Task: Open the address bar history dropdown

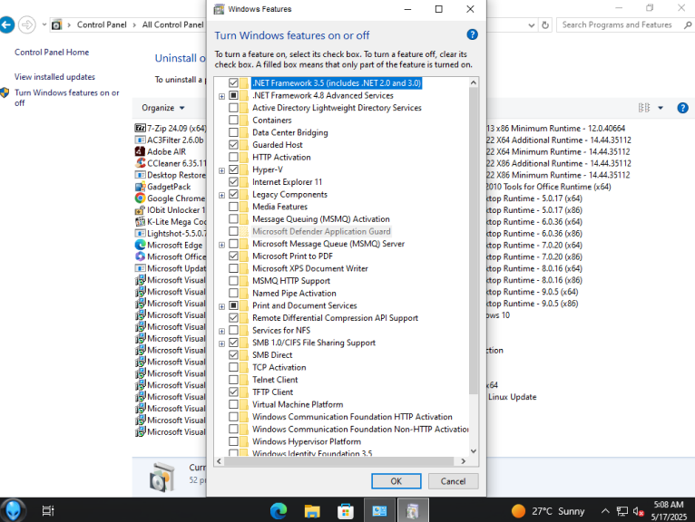Action: click(532, 25)
